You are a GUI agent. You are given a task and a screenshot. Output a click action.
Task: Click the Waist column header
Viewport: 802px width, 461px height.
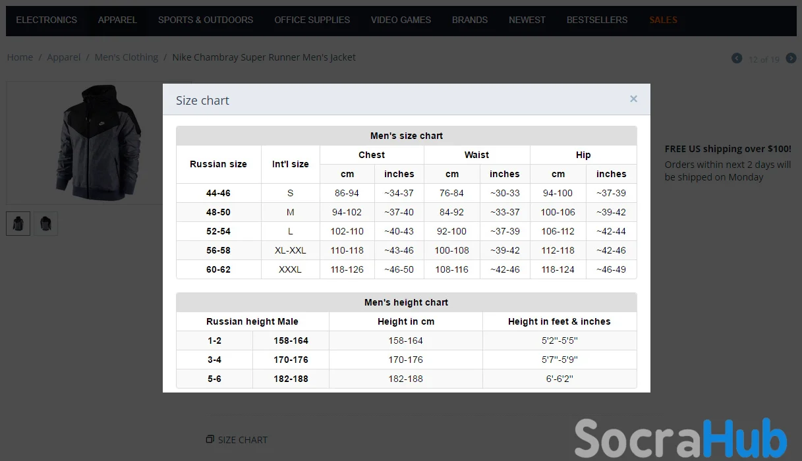tap(476, 155)
